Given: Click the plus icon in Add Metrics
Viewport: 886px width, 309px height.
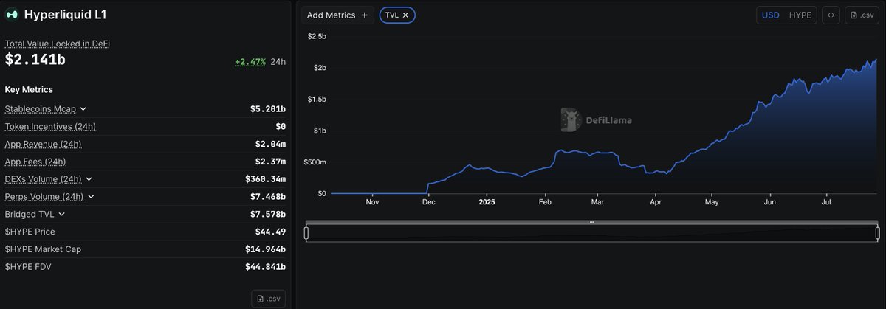Looking at the screenshot, I should tap(365, 15).
